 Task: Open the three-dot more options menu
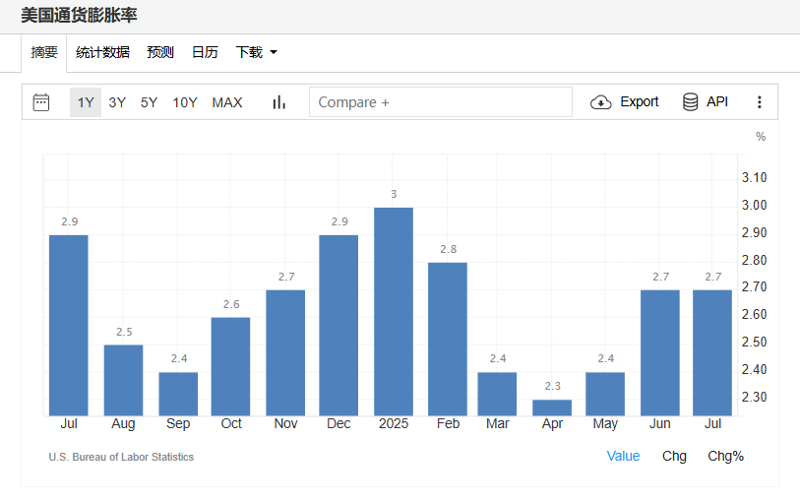pyautogui.click(x=759, y=102)
